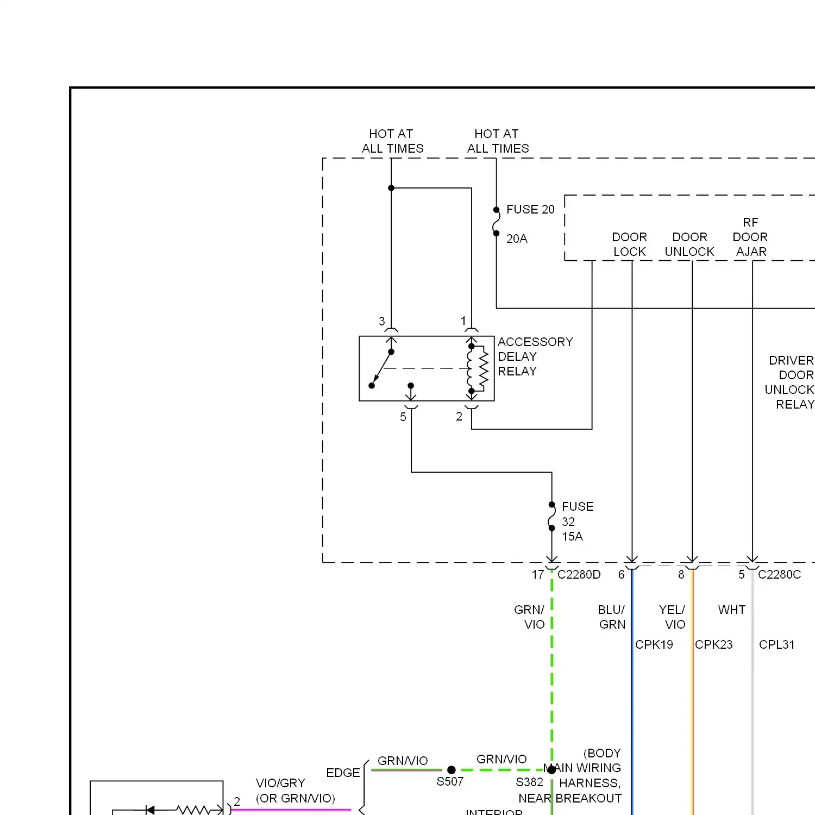Click the CPK23 circuit code
The image size is (815, 815).
pyautogui.click(x=714, y=644)
